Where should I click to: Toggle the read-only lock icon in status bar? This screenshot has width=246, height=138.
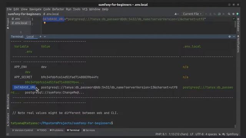[219, 134]
